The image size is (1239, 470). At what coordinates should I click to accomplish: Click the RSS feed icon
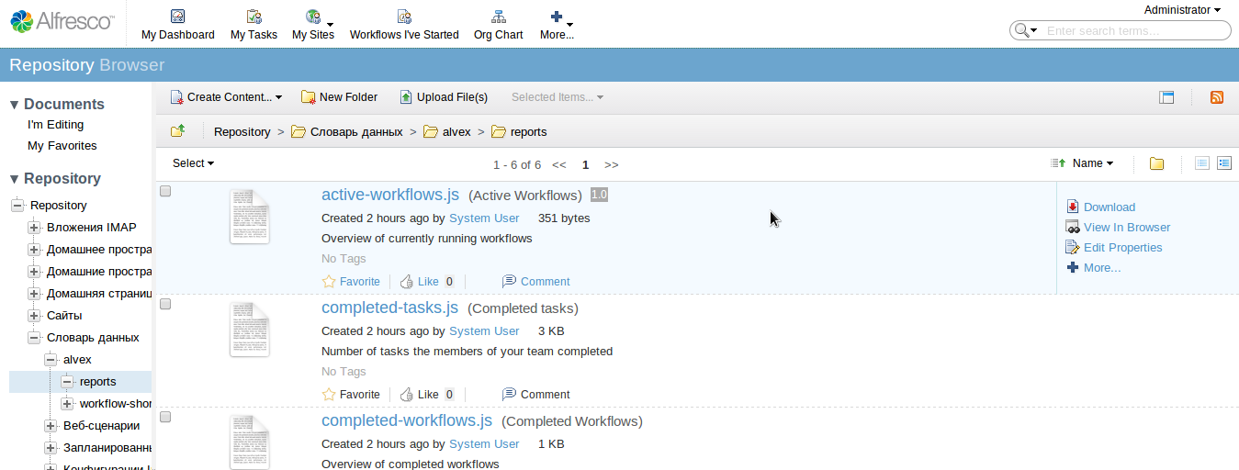click(x=1216, y=97)
